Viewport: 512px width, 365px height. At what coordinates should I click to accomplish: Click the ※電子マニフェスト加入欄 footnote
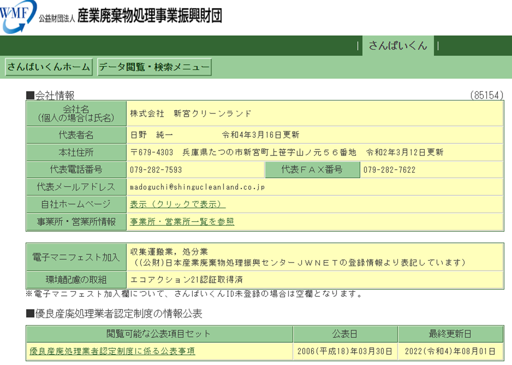pyautogui.click(x=194, y=294)
